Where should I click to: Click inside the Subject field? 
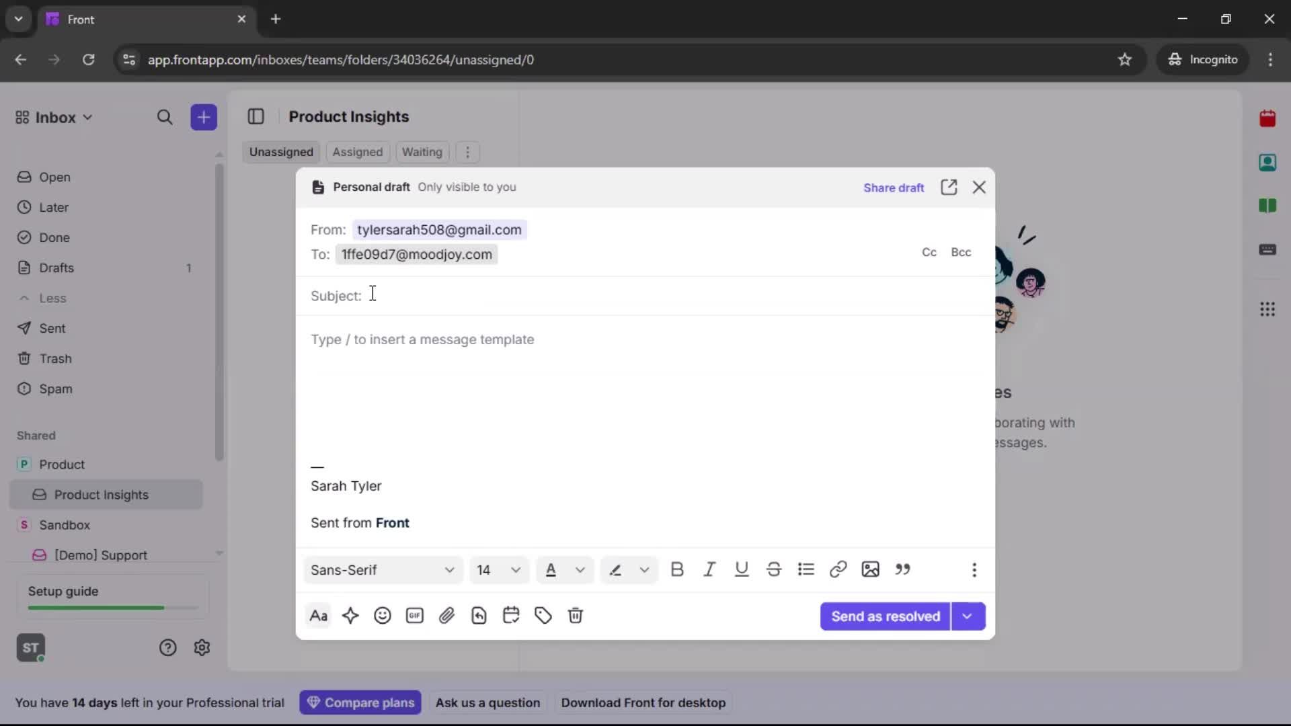tap(471, 296)
